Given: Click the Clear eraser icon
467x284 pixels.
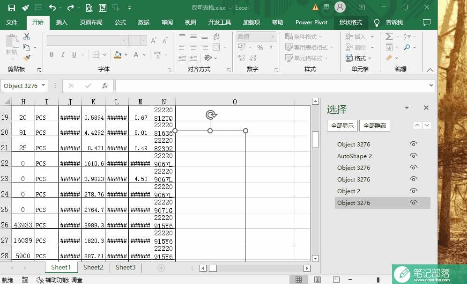Looking at the screenshot, I should tap(389, 58).
